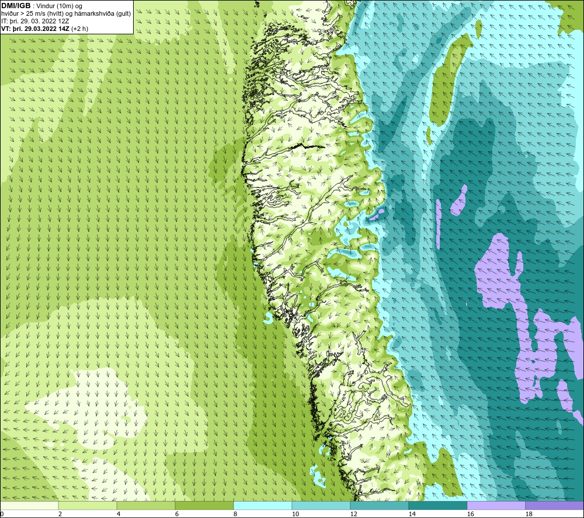Click the 'DMI/IGB : Vindur (10m) og' title line
This screenshot has width=584, height=518.
[41, 6]
